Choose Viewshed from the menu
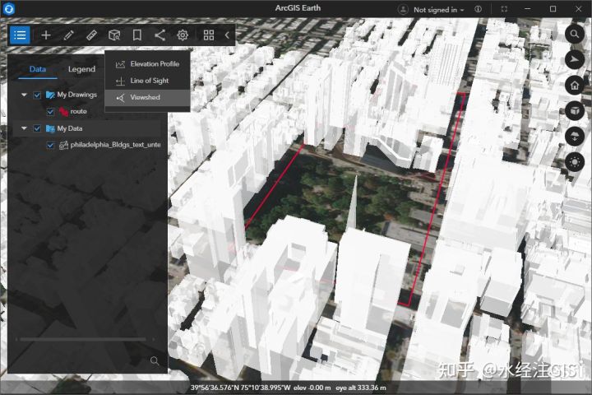 pos(147,98)
